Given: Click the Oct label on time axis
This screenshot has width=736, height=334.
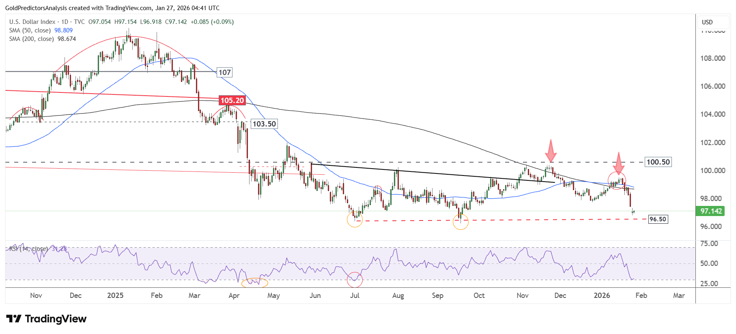Looking at the screenshot, I should click(479, 295).
